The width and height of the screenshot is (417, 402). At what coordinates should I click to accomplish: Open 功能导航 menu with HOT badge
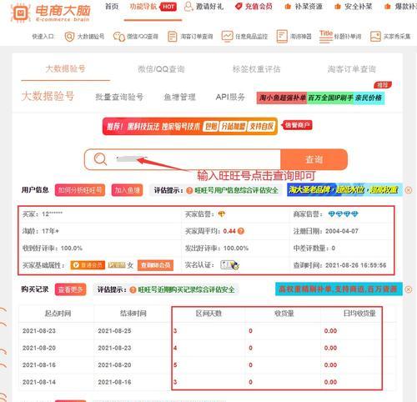[153, 7]
